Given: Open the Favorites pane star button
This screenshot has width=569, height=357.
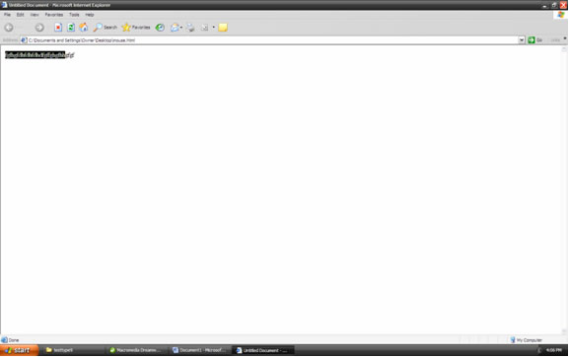Looking at the screenshot, I should (x=136, y=28).
